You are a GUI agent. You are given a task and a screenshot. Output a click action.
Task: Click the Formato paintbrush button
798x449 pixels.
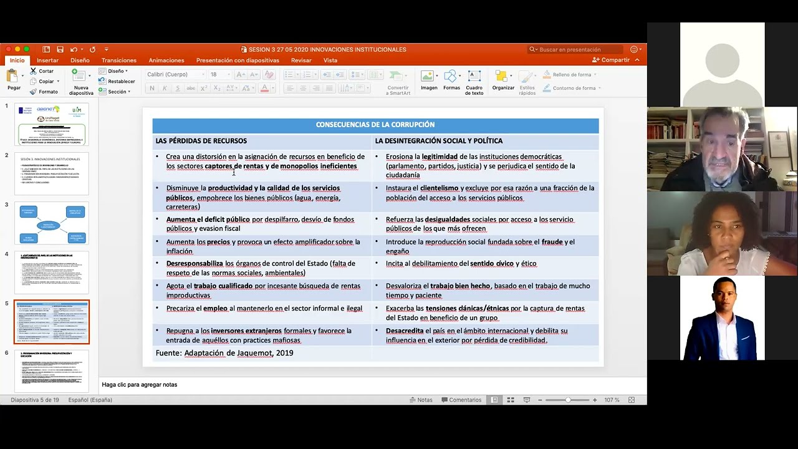point(44,92)
